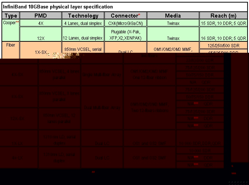This screenshot has width=249, height=185.
Task: Select the Media column header
Action: pyautogui.click(x=173, y=16)
